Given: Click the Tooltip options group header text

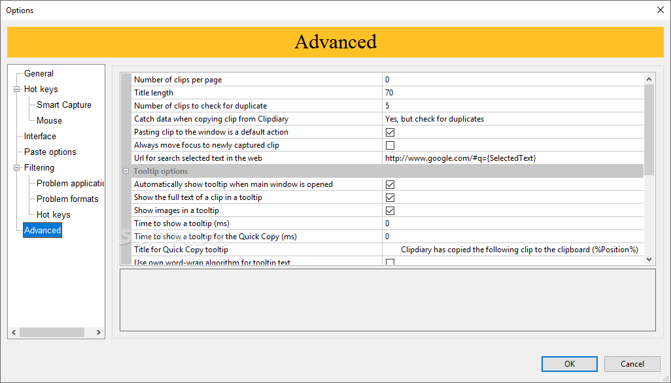Looking at the screenshot, I should point(160,171).
